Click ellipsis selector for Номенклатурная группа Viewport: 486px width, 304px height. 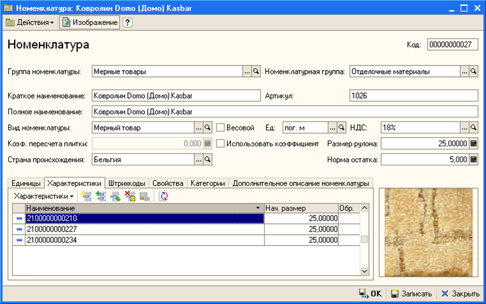464,72
